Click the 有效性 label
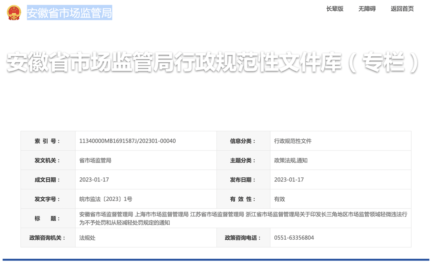This screenshot has width=432, height=266. click(243, 199)
